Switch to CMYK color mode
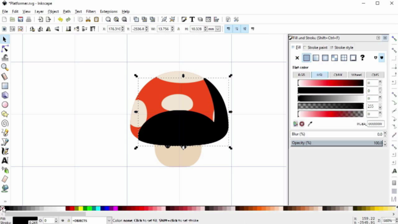The image size is (398, 224). 338,75
